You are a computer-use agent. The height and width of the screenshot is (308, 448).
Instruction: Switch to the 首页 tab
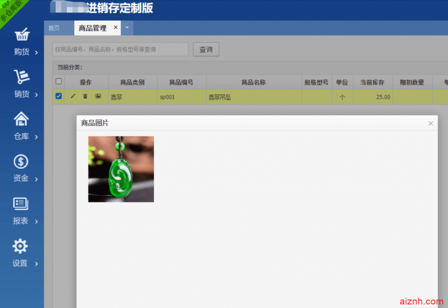[54, 28]
